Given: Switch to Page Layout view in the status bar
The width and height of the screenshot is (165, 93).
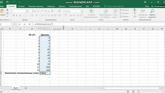Looking at the screenshot, I should tap(133, 91).
